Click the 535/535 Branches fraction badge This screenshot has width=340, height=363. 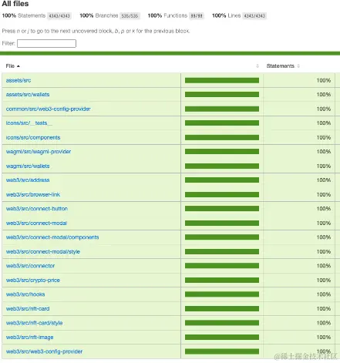pyautogui.click(x=130, y=16)
